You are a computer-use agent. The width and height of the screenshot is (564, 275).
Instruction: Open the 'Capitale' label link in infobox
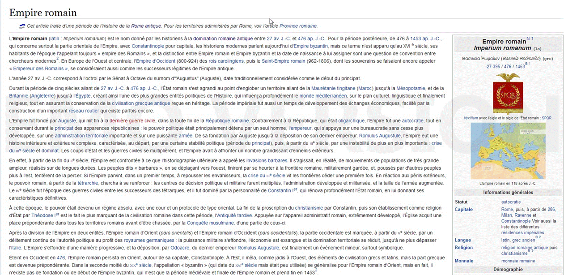[x=463, y=209]
